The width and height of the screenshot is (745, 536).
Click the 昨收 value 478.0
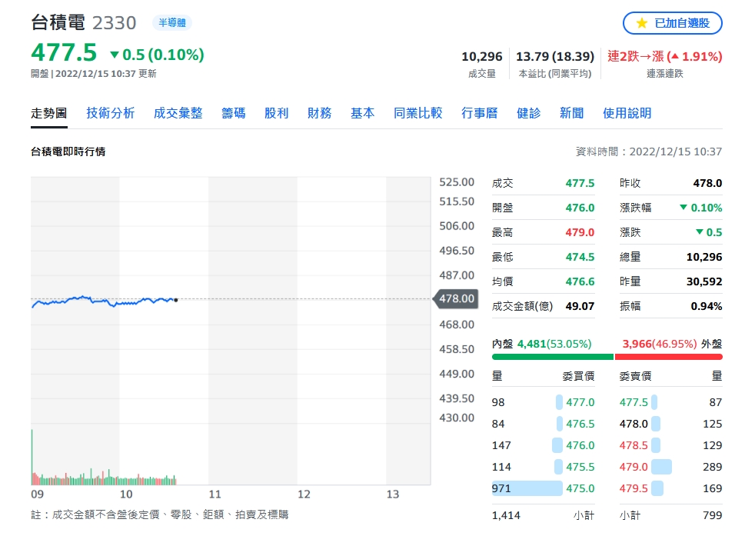(707, 184)
